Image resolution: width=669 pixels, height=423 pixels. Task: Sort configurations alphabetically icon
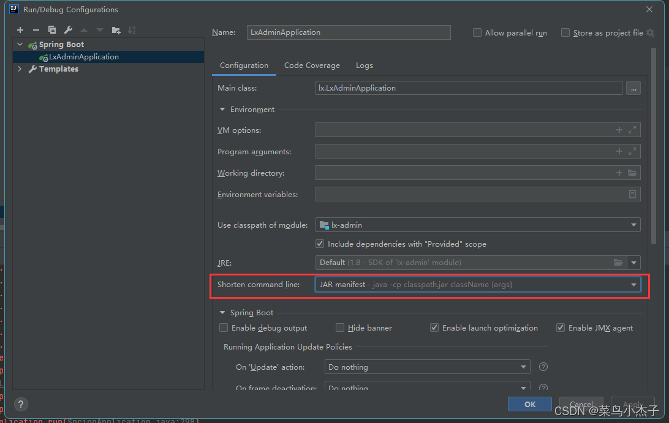click(132, 30)
